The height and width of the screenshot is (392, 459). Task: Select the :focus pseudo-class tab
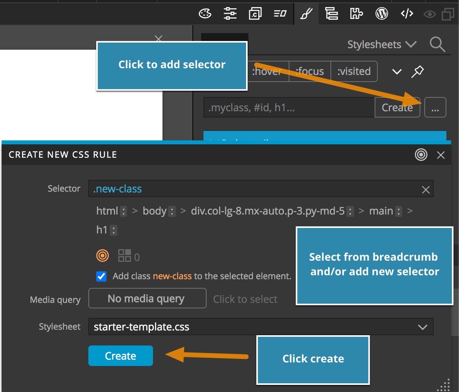coord(310,71)
